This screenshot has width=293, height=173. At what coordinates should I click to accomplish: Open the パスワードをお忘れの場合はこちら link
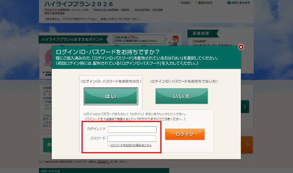(131, 145)
